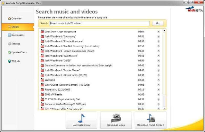Click YouTube icon beside GIMP2:Geist result
The height and width of the screenshot is (132, 205).
pos(42,85)
